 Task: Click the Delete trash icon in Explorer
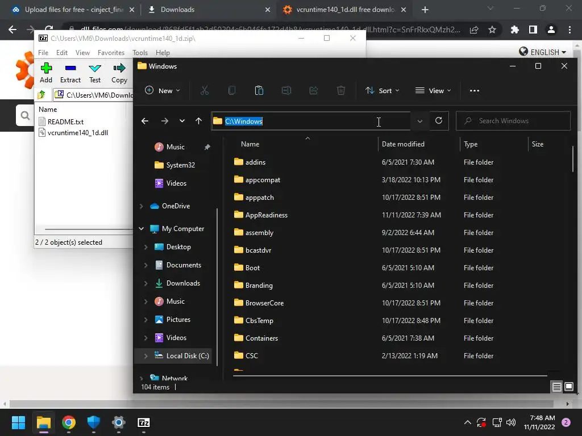pos(341,90)
